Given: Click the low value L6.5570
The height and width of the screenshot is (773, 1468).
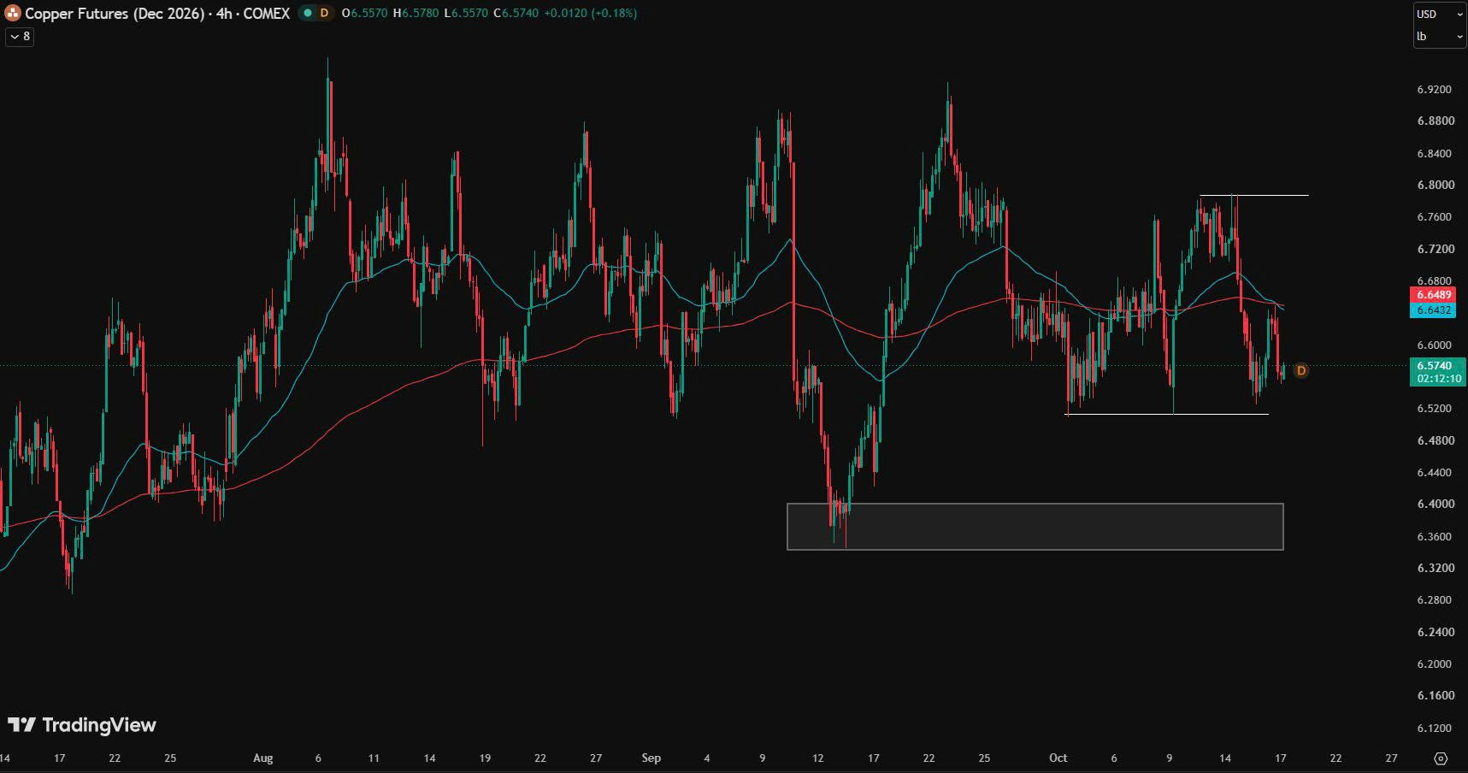Looking at the screenshot, I should point(466,13).
